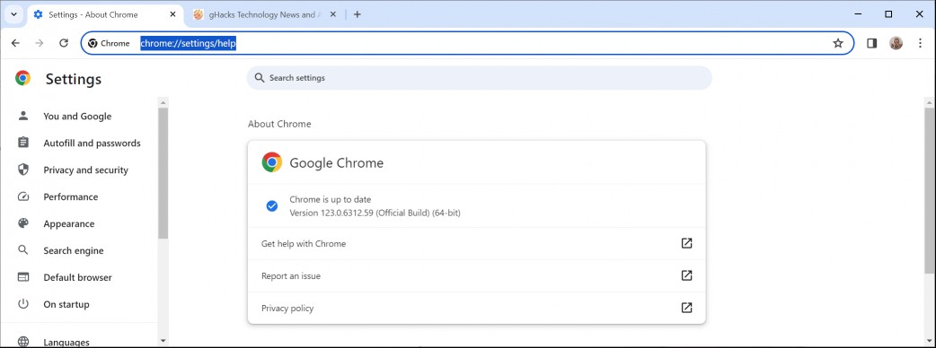
Task: Click the globe icon for Languages
Action: pos(23,342)
